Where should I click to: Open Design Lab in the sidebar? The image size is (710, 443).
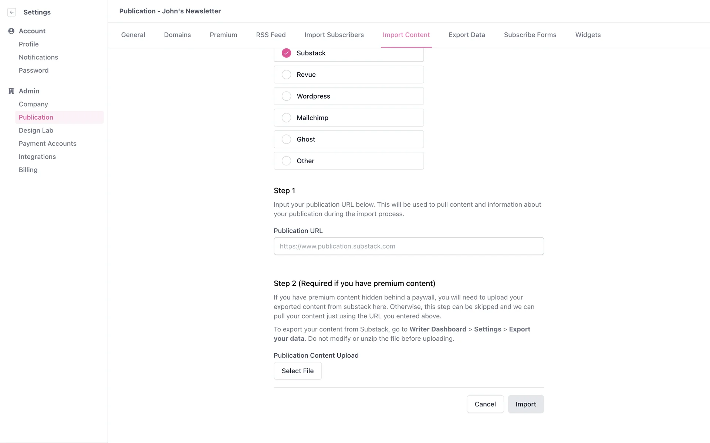pos(36,130)
